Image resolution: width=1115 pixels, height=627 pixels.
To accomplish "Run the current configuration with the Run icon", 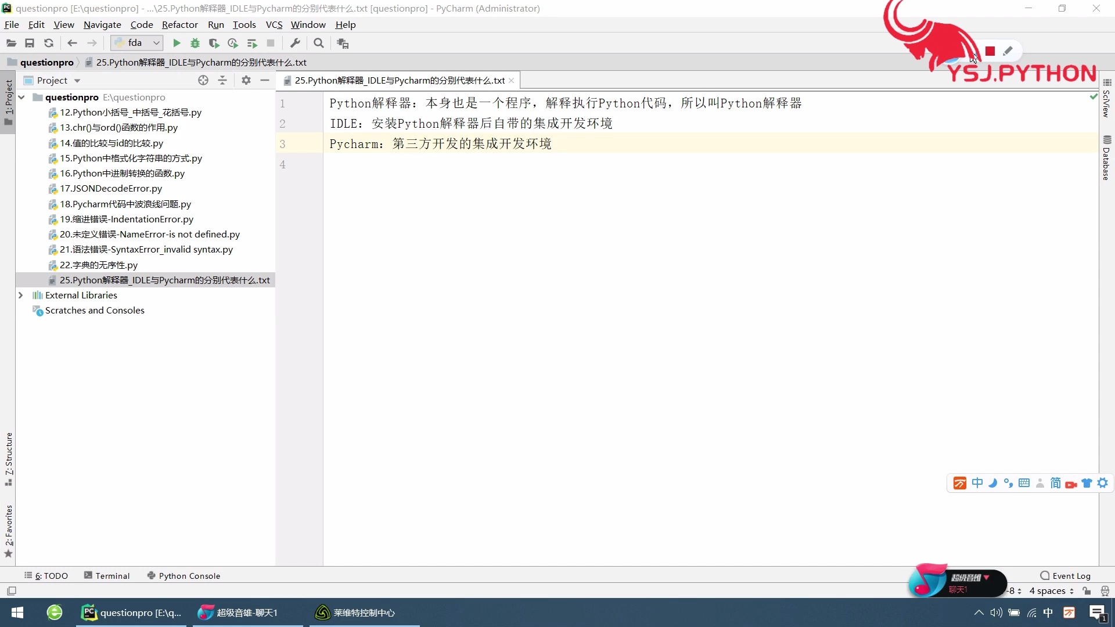I will pyautogui.click(x=177, y=43).
